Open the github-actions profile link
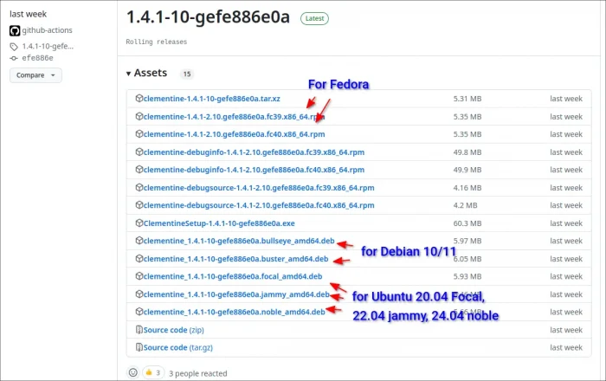This screenshot has width=606, height=381. pyautogui.click(x=47, y=30)
